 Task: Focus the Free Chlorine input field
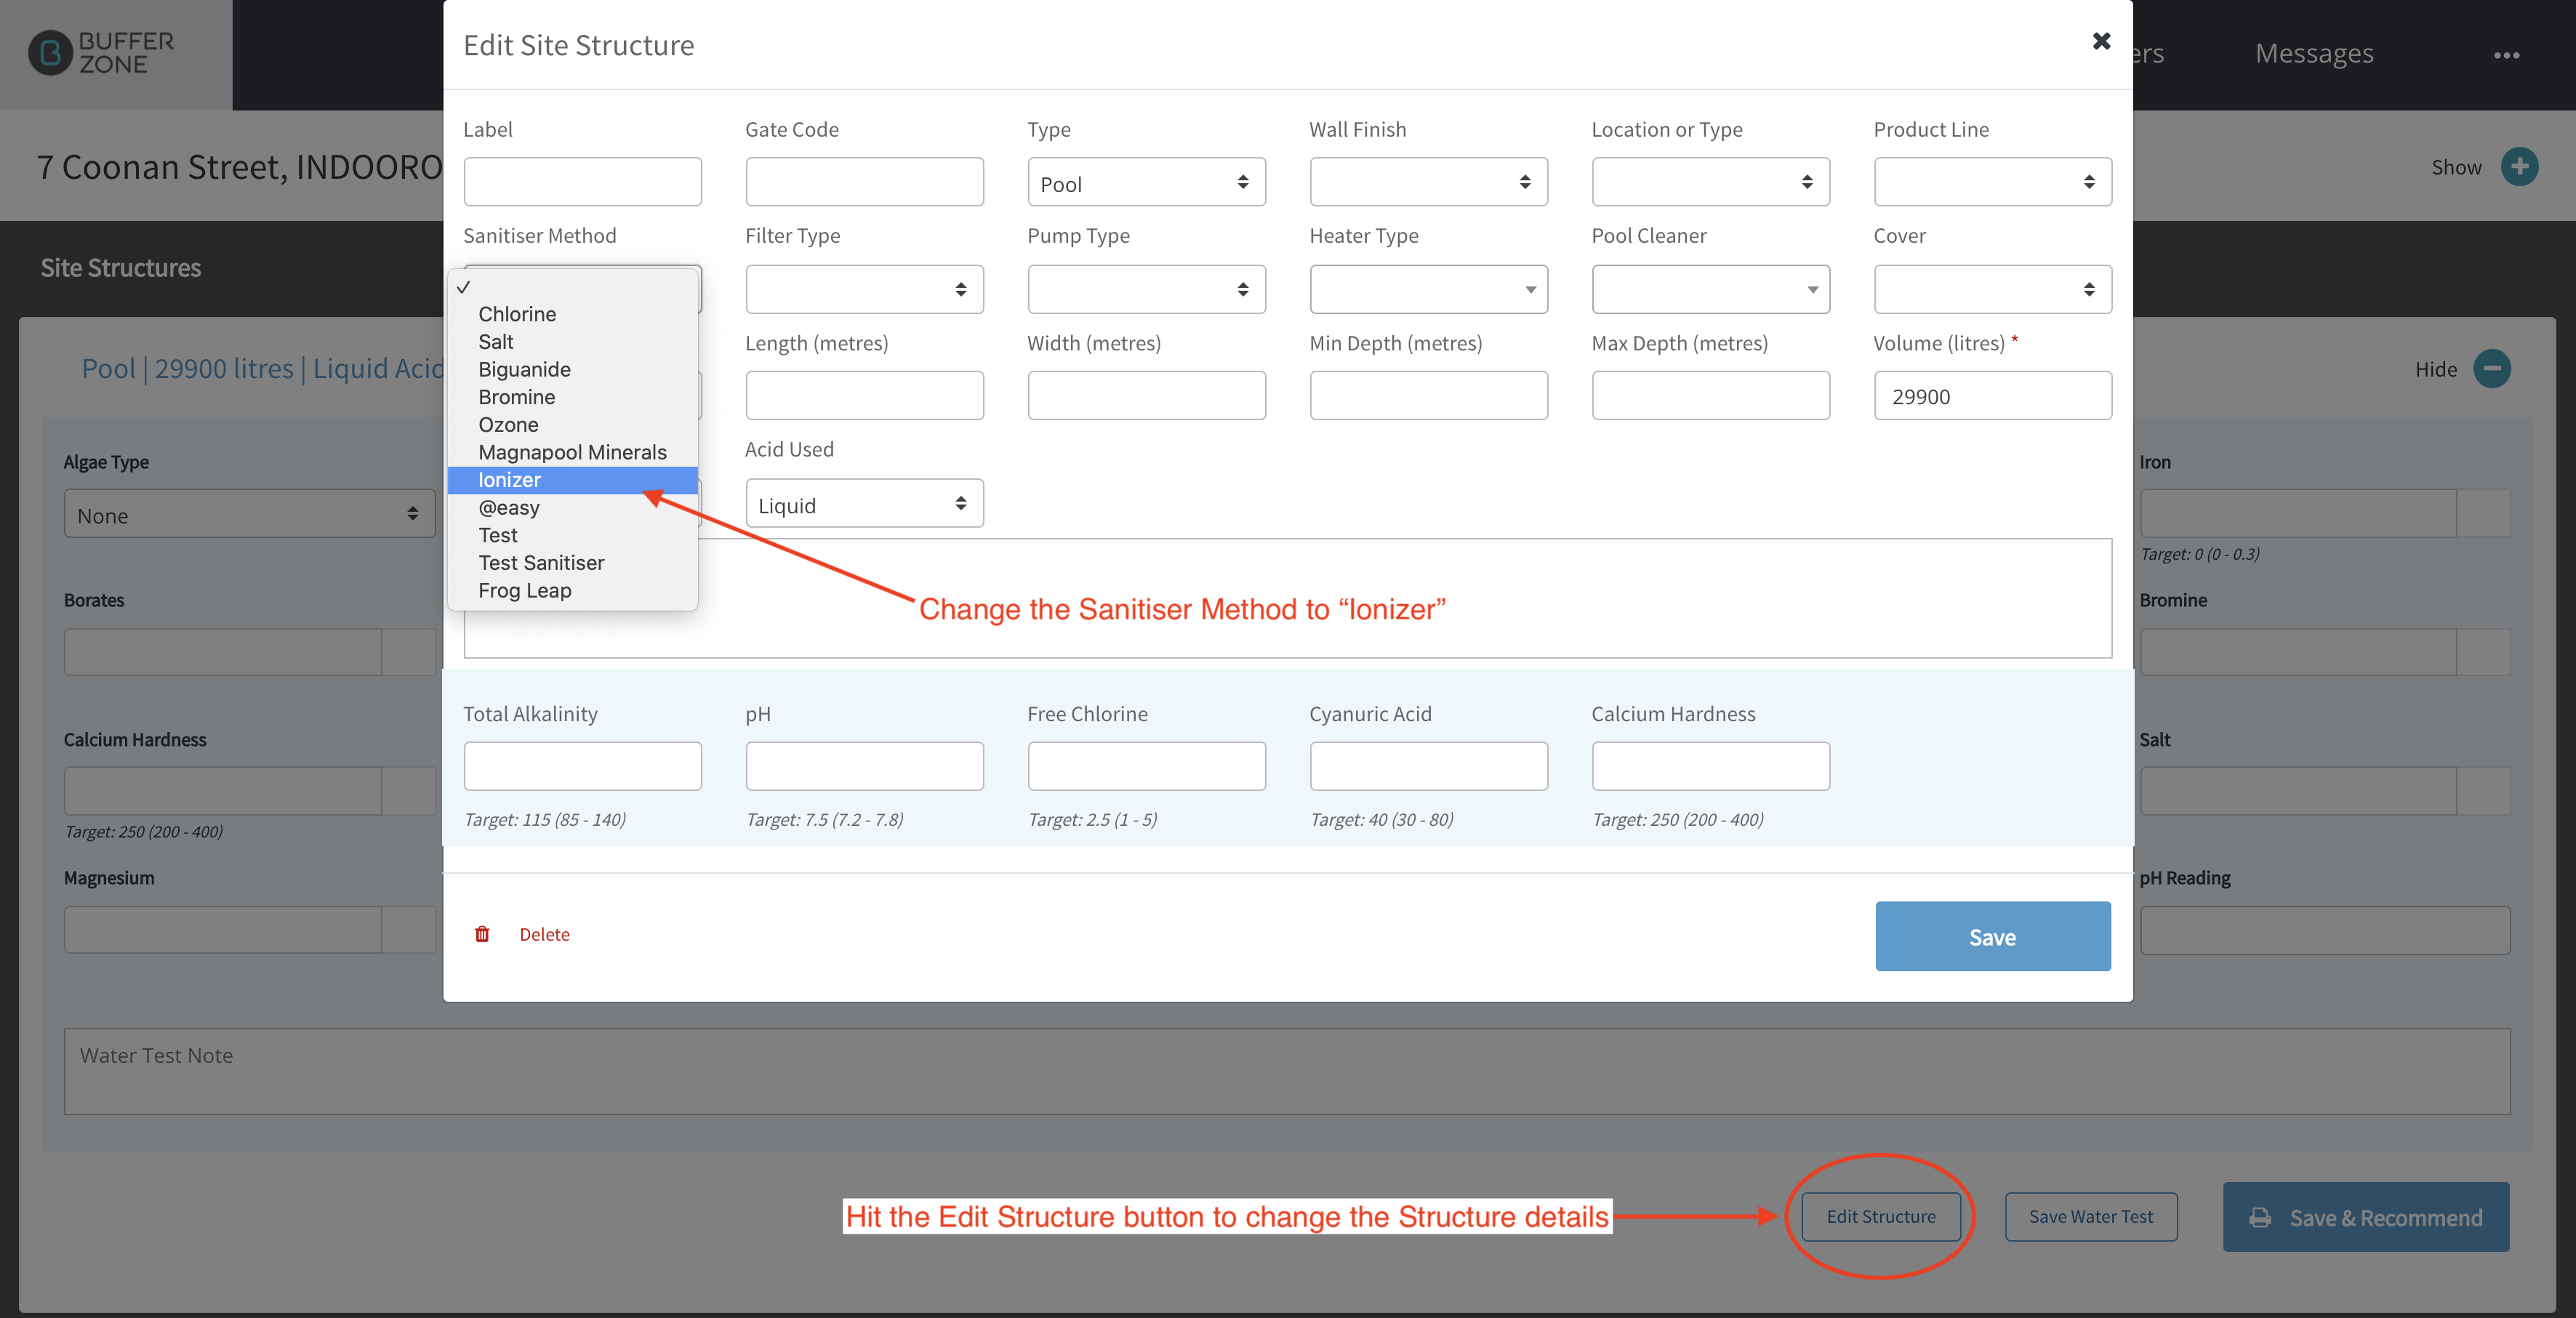(x=1146, y=766)
